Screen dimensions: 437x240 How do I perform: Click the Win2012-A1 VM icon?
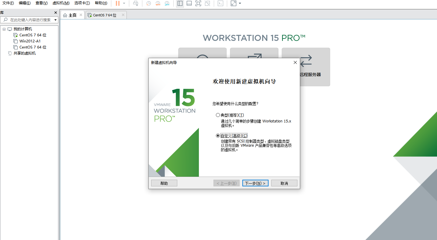(16, 41)
